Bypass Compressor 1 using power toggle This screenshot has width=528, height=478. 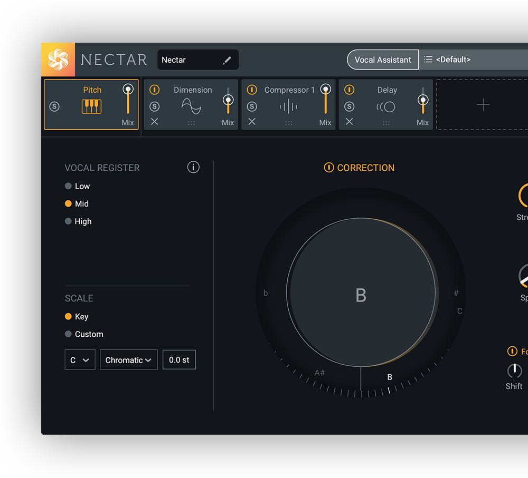pyautogui.click(x=252, y=90)
